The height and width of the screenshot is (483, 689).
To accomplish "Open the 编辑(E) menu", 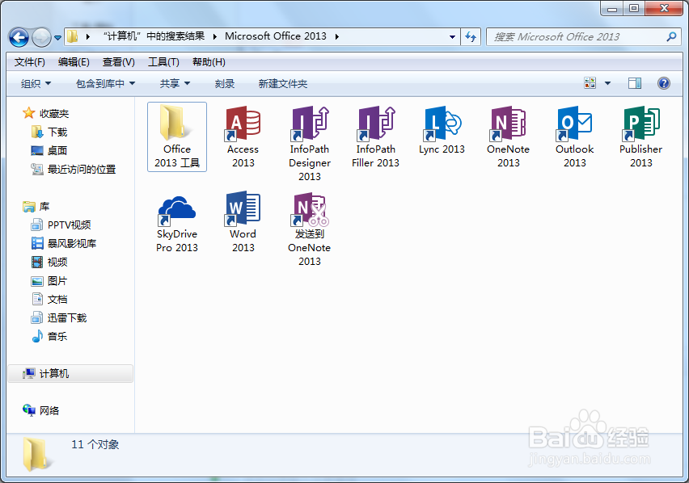I will pos(74,62).
